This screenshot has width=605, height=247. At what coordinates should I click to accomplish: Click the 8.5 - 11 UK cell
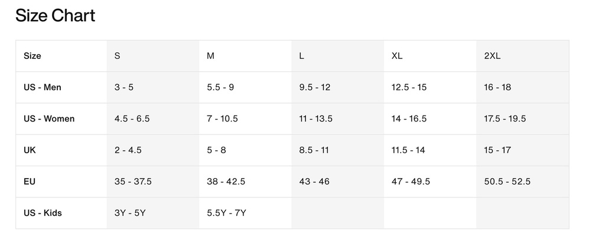point(314,150)
